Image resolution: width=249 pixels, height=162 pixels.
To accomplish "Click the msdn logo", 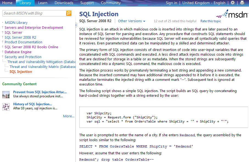I will pyautogui.click(x=232, y=14).
